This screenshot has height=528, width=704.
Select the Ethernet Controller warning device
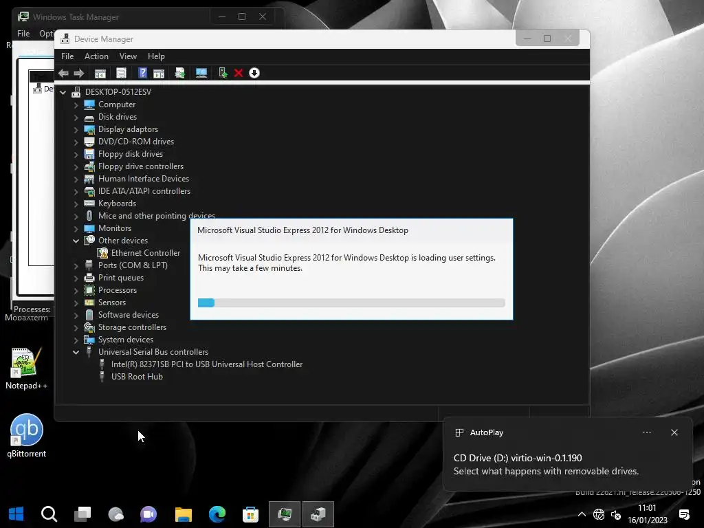click(x=146, y=253)
